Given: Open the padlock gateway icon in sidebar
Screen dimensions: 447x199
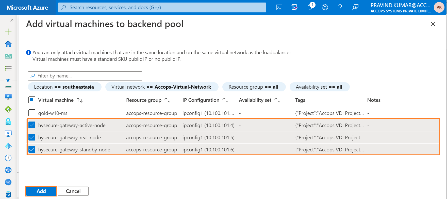Looking at the screenshot, I should [x=8, y=122].
